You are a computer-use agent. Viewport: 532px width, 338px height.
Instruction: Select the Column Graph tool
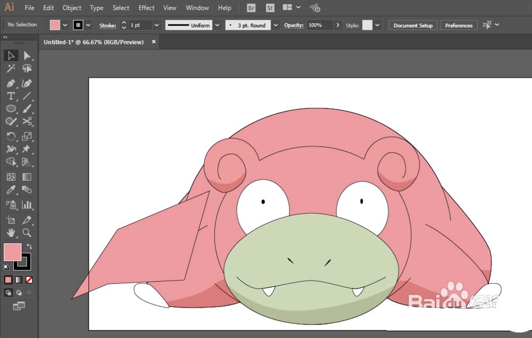pyautogui.click(x=27, y=205)
